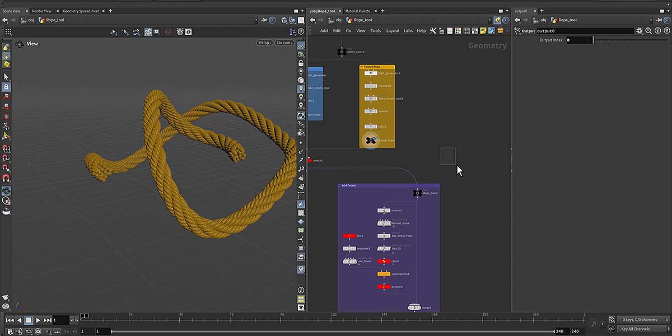Image resolution: width=672 pixels, height=336 pixels.
Task: Click the Twisted_Rope output node icon
Action: [x=370, y=140]
